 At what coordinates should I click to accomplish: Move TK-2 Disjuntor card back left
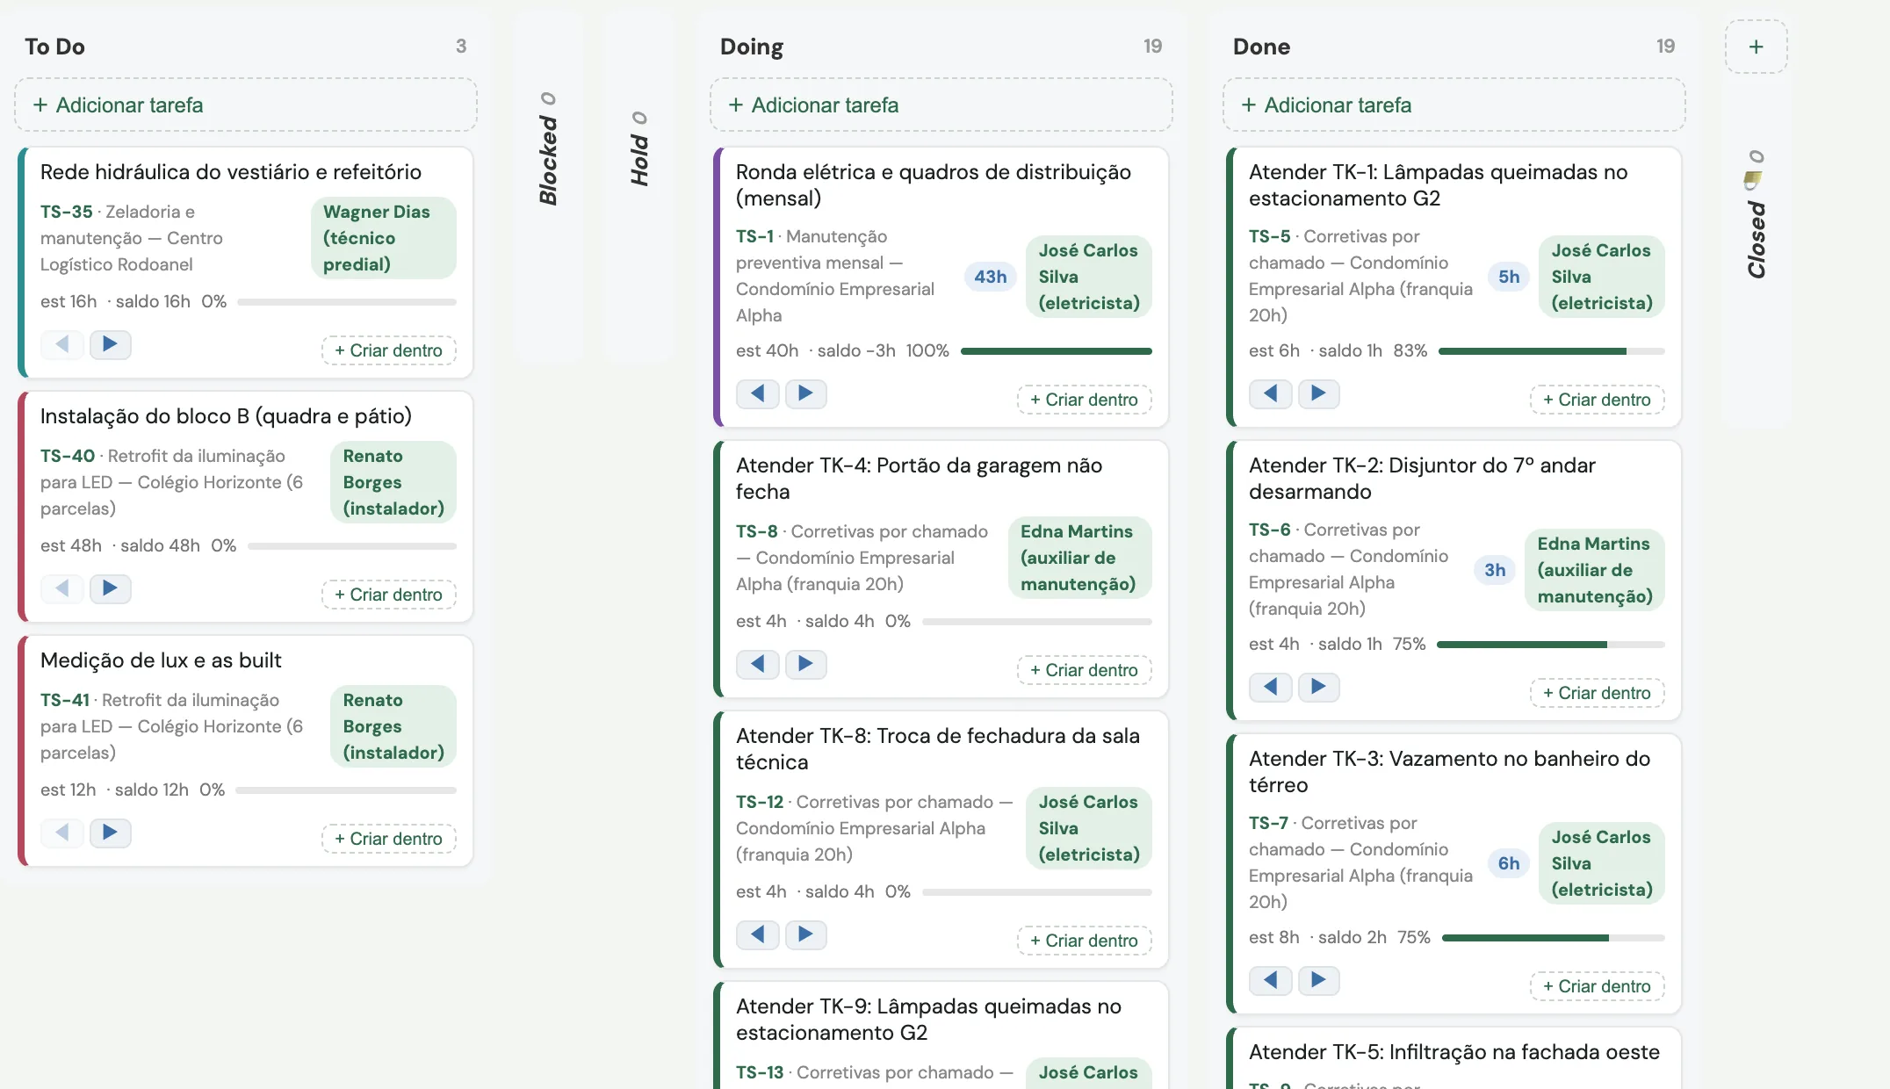[1271, 687]
